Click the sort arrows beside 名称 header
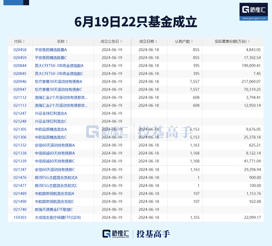Image resolution: width=272 pixels, height=246 pixels. pyautogui.click(x=66, y=42)
